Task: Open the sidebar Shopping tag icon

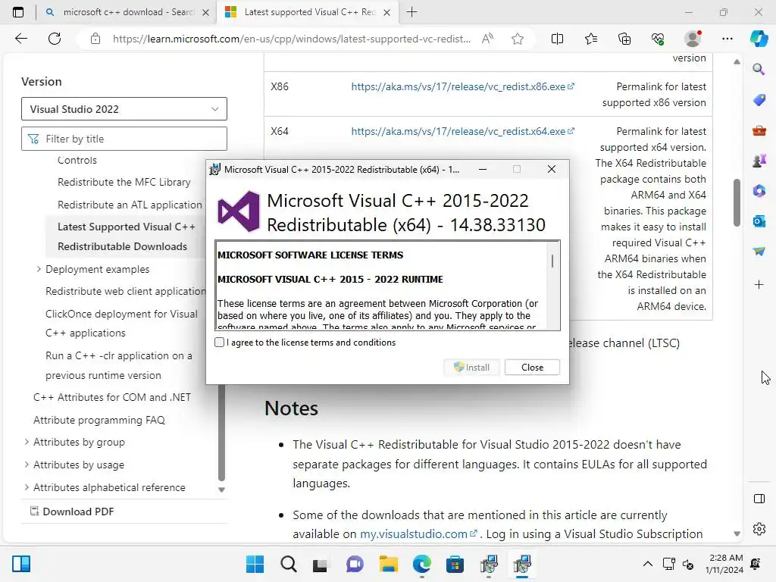Action: 759,100
